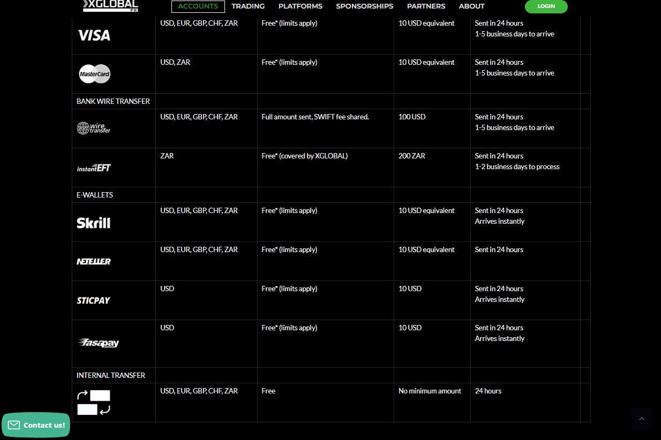Image resolution: width=661 pixels, height=440 pixels.
Task: Click the VISA logo
Action: [94, 35]
